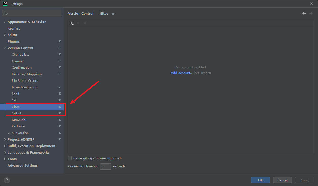Expand the Project: ADGSGP section

(5, 139)
